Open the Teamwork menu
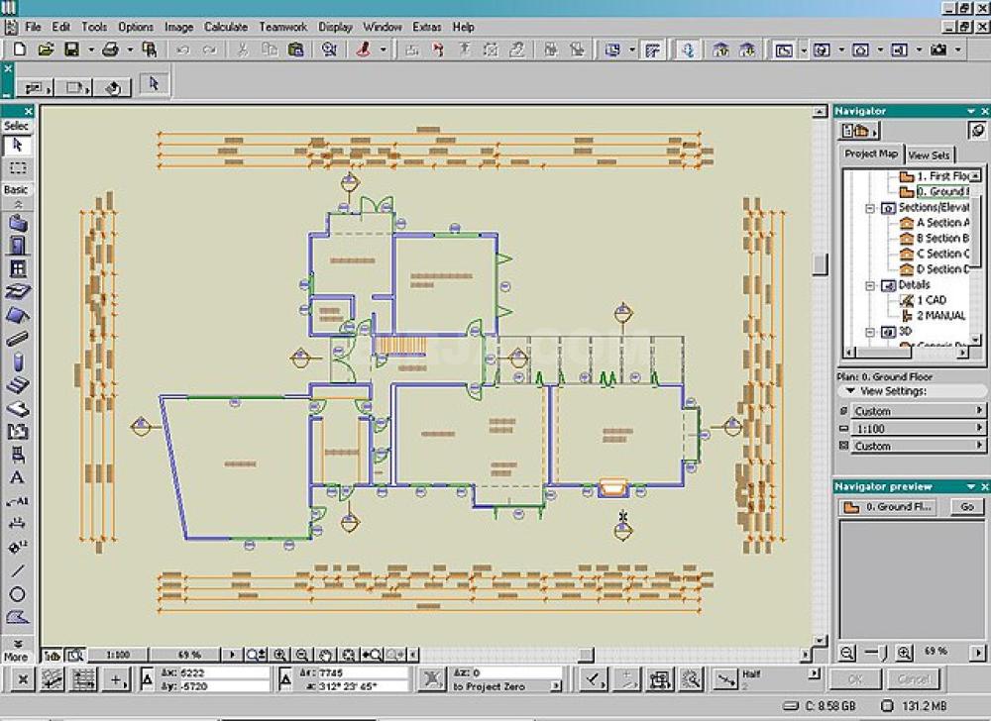This screenshot has height=721, width=991. (x=282, y=27)
